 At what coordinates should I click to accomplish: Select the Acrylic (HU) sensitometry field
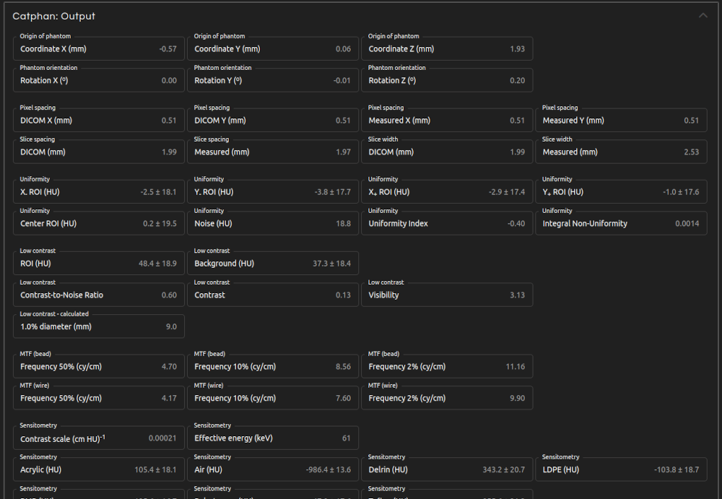coord(99,469)
